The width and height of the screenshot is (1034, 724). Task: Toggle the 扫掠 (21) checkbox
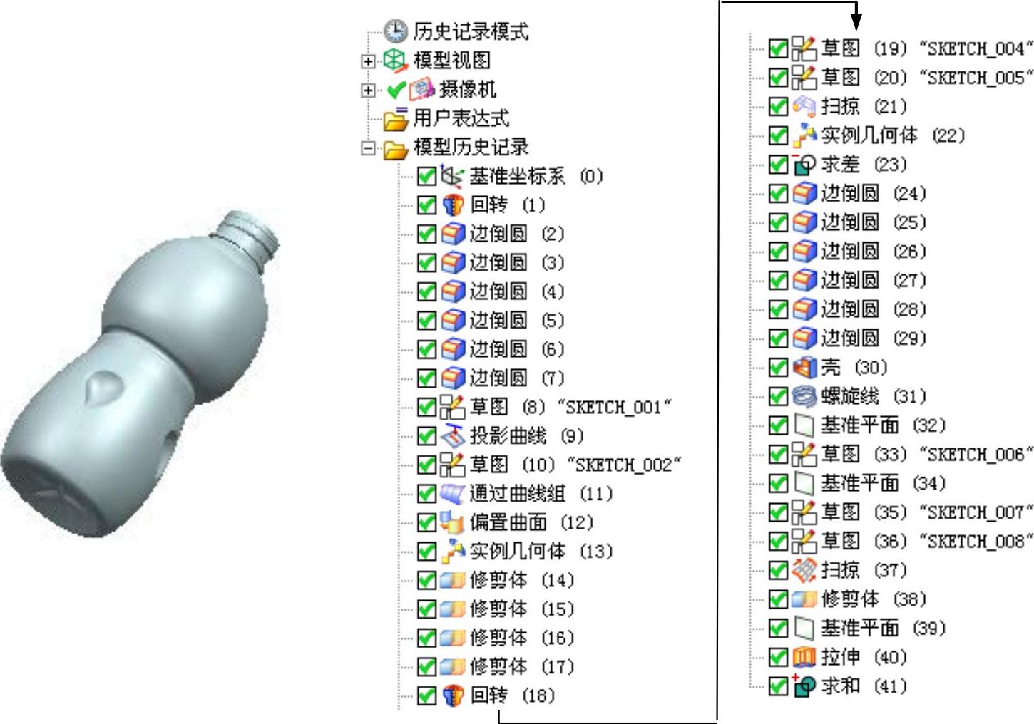pos(778,107)
